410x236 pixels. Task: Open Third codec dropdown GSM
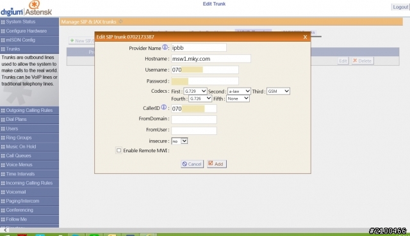(278, 91)
